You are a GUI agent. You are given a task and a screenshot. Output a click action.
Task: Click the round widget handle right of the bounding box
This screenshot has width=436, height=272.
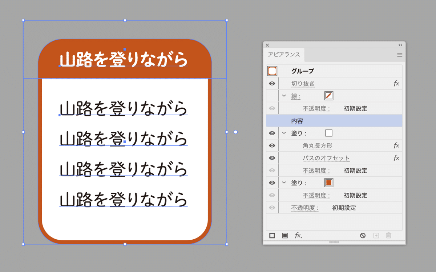pos(235,132)
